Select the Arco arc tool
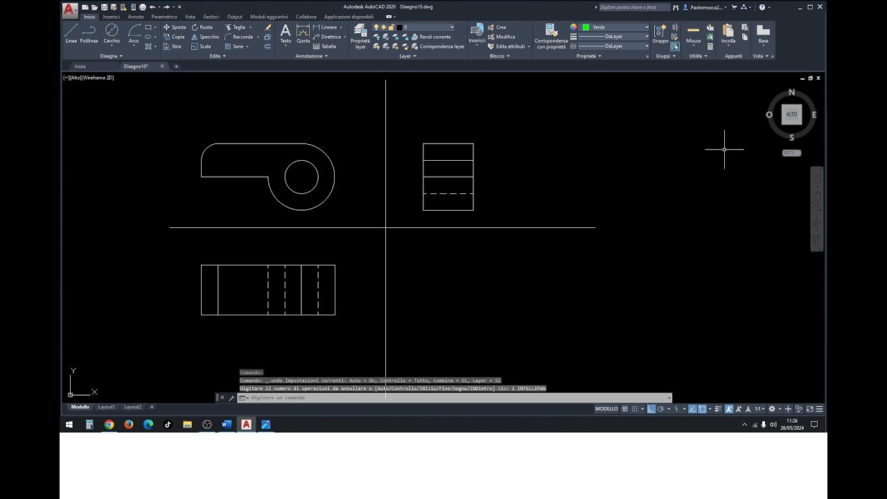This screenshot has height=499, width=887. pos(134,34)
